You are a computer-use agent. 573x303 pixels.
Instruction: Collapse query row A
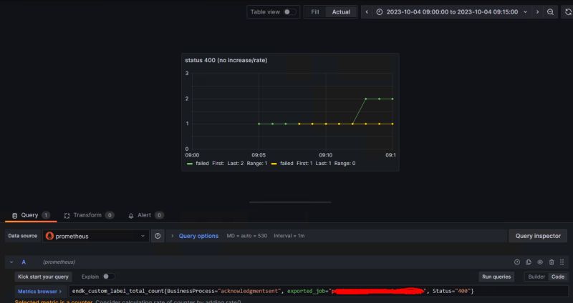(11, 262)
